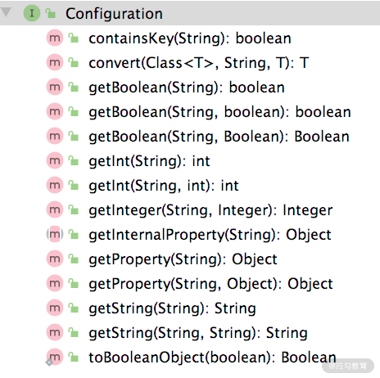Click the method icon beside getInt(String): int
The width and height of the screenshot is (380, 378).
[x=55, y=160]
